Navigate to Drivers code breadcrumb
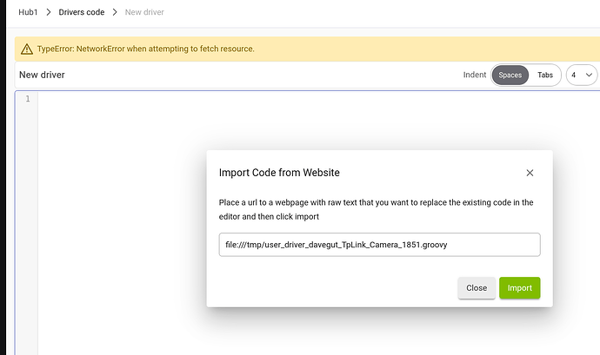The height and width of the screenshot is (355, 600). point(82,13)
